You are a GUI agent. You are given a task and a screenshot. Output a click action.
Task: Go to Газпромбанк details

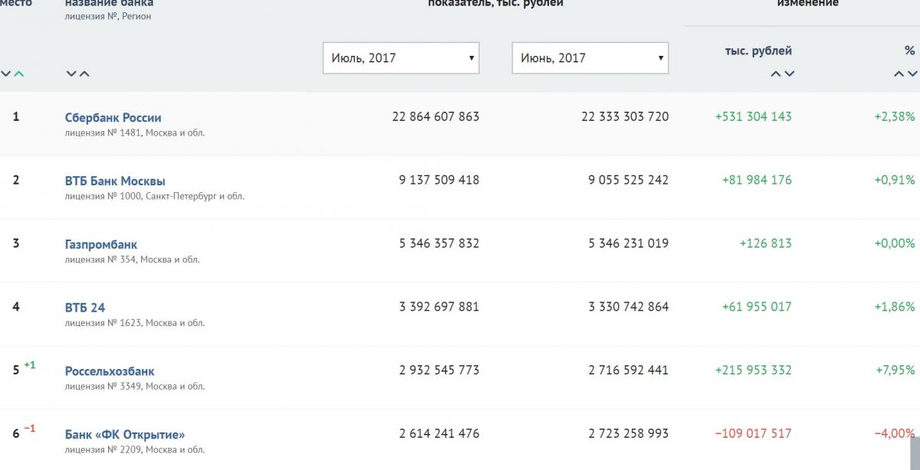[101, 245]
